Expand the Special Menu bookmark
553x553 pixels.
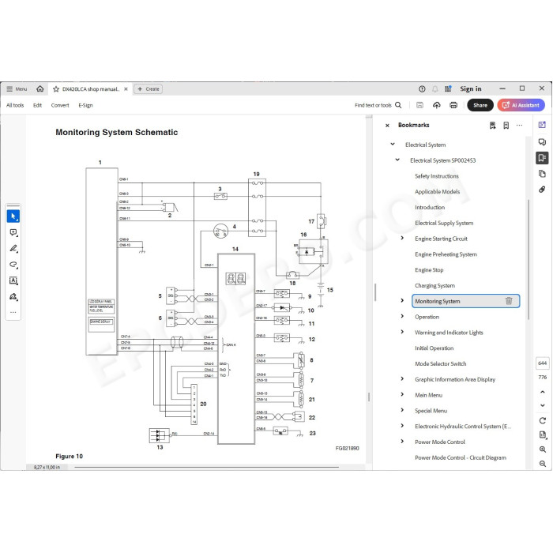coord(402,410)
